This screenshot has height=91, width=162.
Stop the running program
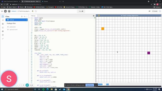81,11
